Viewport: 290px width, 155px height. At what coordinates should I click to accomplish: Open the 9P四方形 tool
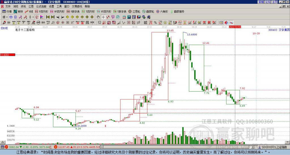[x=57, y=11]
